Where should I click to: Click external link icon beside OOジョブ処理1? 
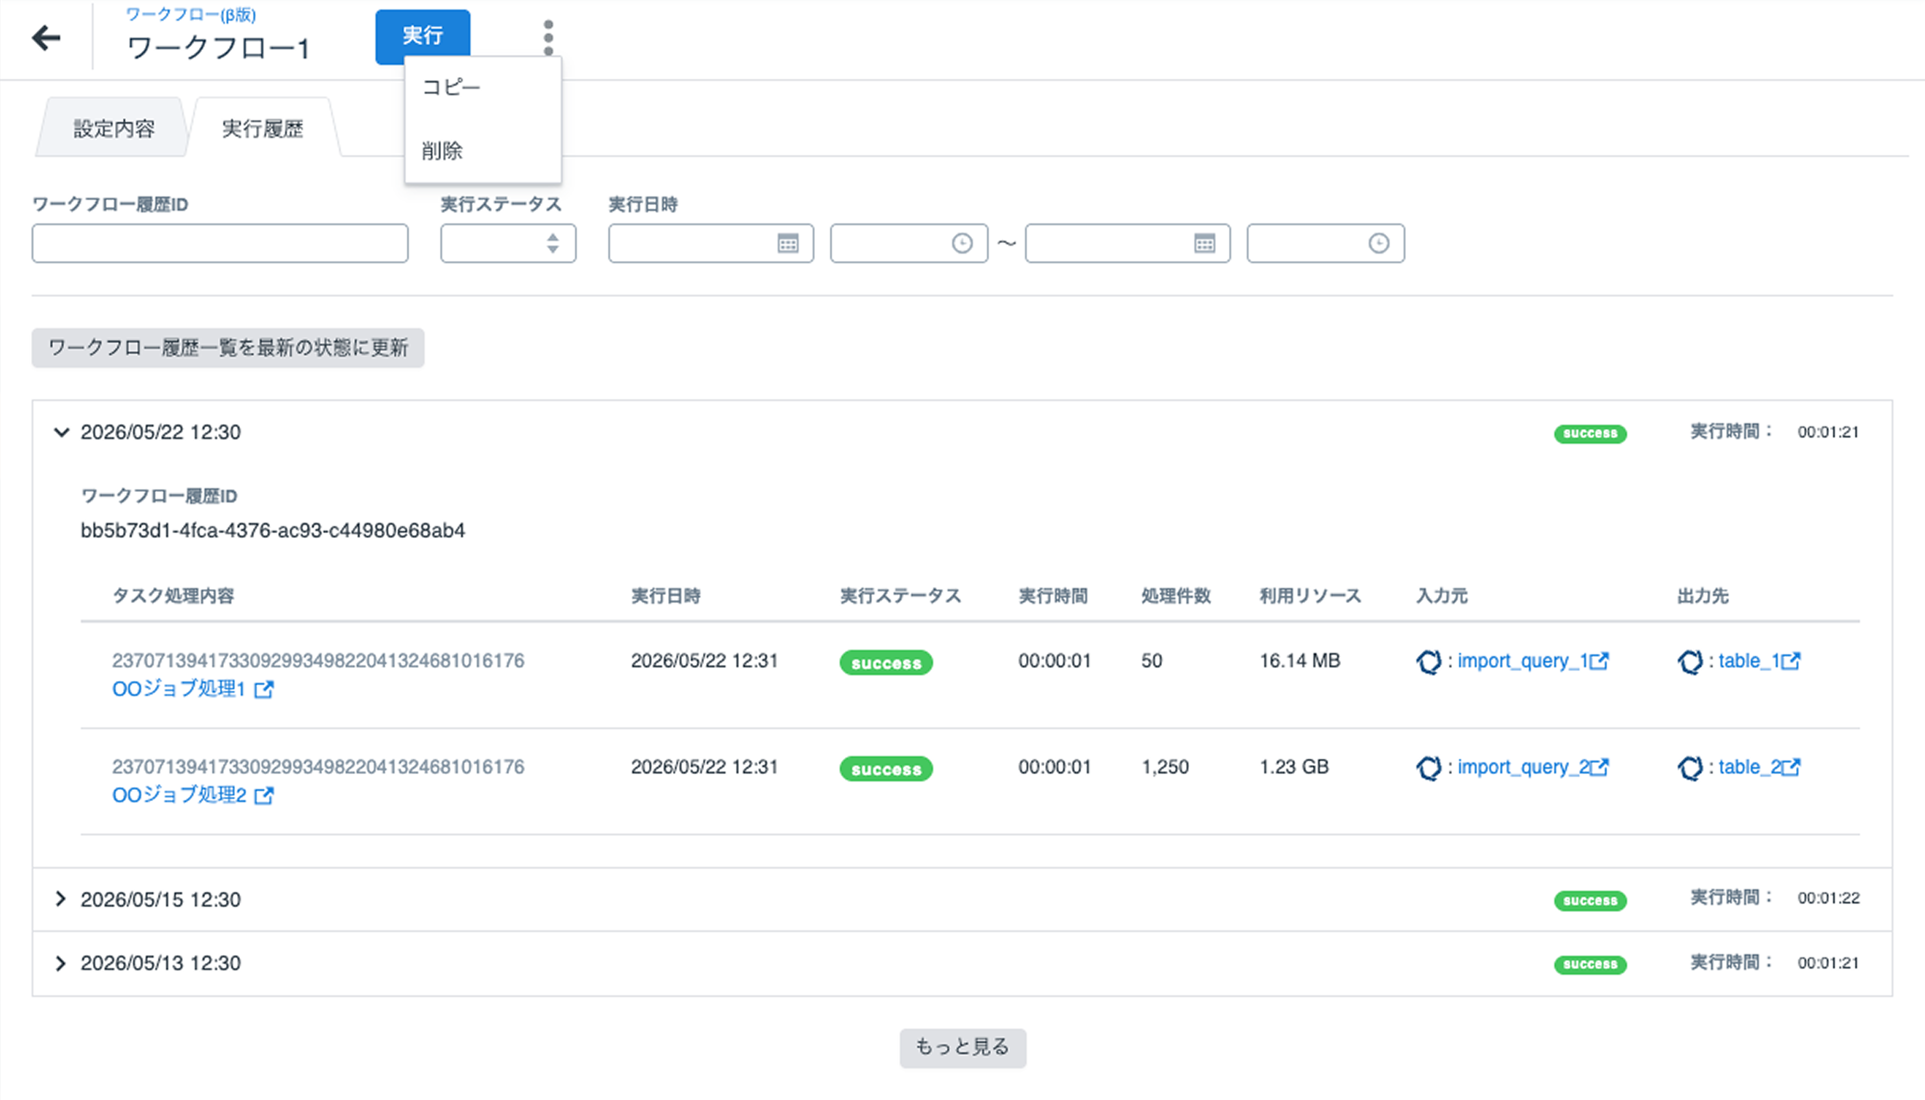(x=263, y=689)
